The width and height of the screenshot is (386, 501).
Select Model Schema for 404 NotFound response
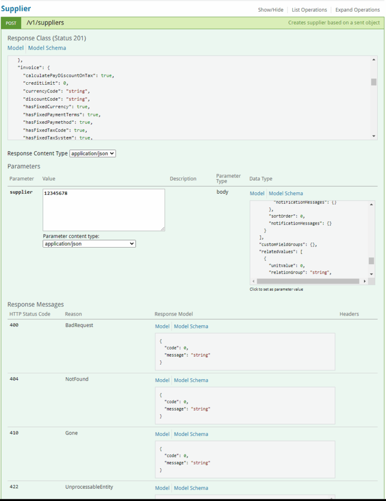[x=191, y=380]
